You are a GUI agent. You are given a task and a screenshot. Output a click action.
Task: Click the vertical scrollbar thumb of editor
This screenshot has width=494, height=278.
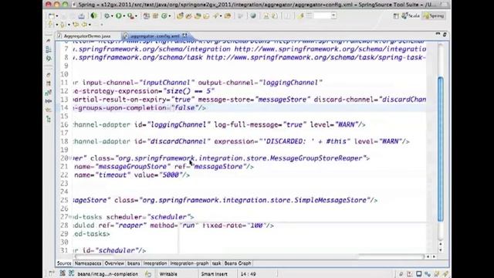point(441,149)
